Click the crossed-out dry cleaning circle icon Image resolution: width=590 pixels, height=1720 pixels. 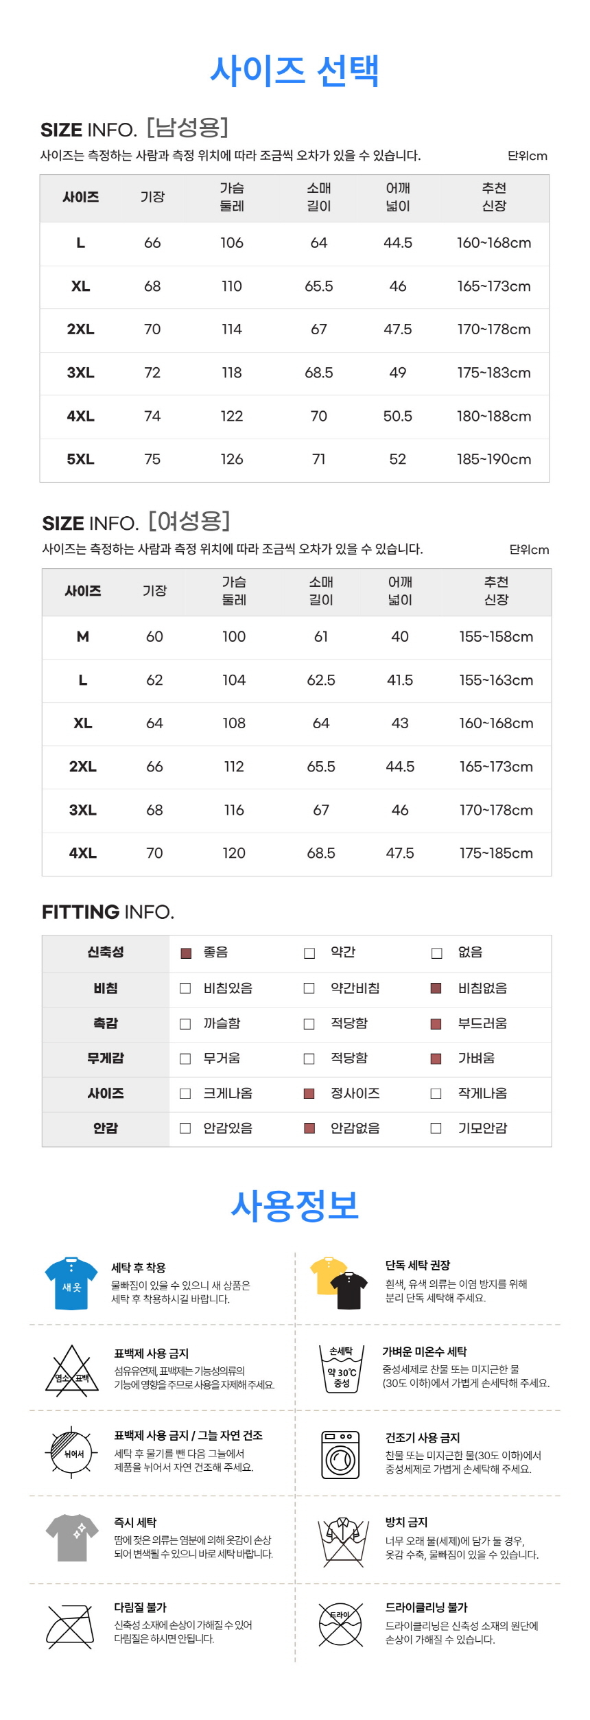click(x=340, y=1625)
